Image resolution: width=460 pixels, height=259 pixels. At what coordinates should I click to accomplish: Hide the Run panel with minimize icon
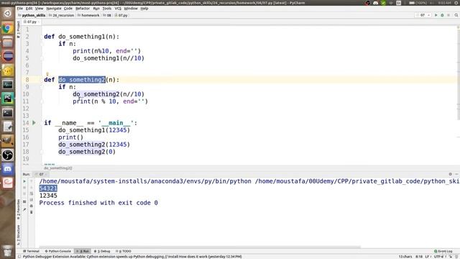point(456,174)
